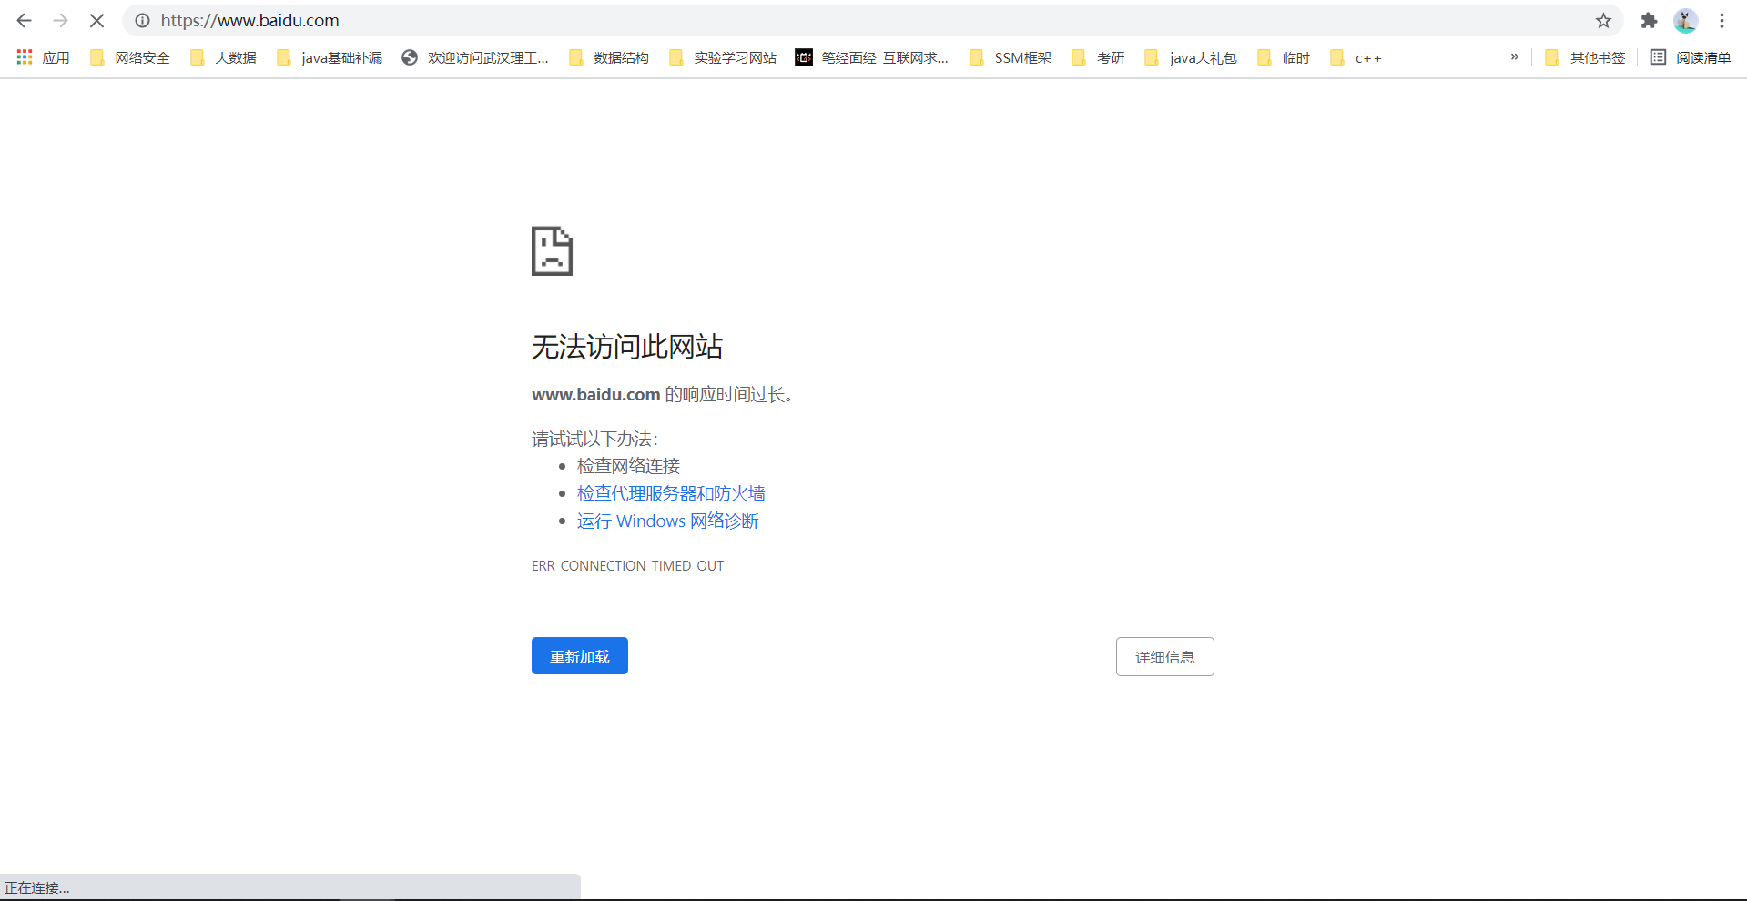This screenshot has height=901, width=1747.
Task: Open the Apps grid shortcut (应用)
Action: [43, 57]
